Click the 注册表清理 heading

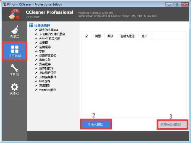point(42,26)
